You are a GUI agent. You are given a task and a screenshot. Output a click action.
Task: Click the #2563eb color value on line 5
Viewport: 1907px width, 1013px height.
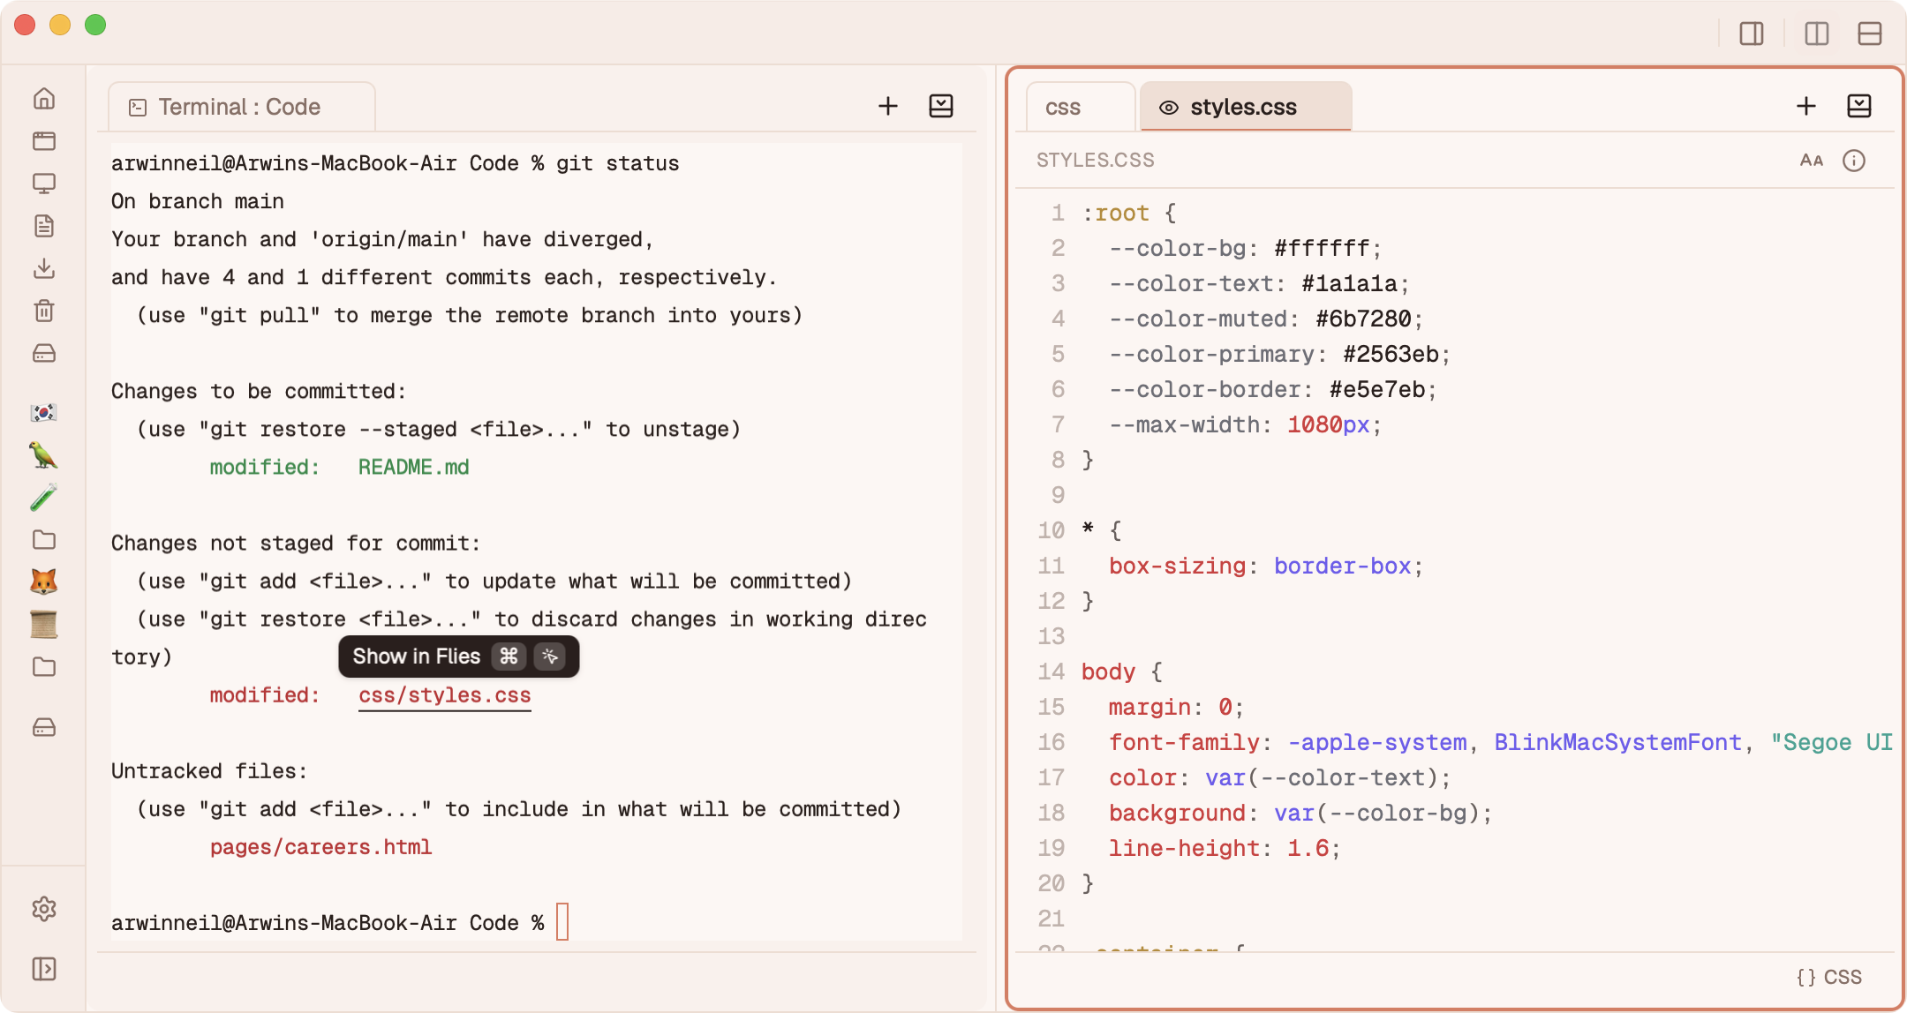[x=1391, y=354]
